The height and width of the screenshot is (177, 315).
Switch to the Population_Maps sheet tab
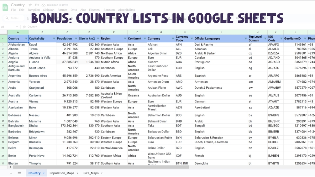[x=62, y=173]
